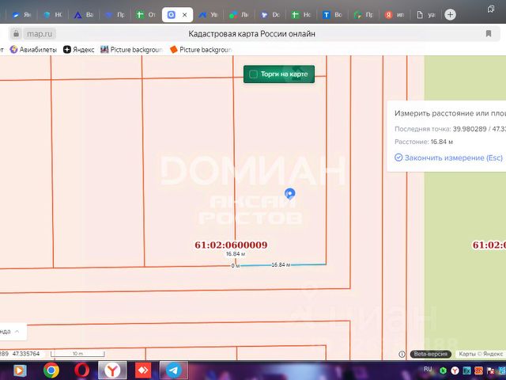Bookmark this page using address bar icon
The image size is (506, 380).
489,33
